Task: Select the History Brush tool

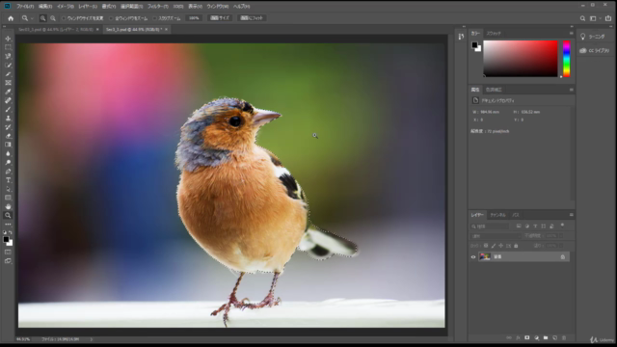Action: pos(8,127)
